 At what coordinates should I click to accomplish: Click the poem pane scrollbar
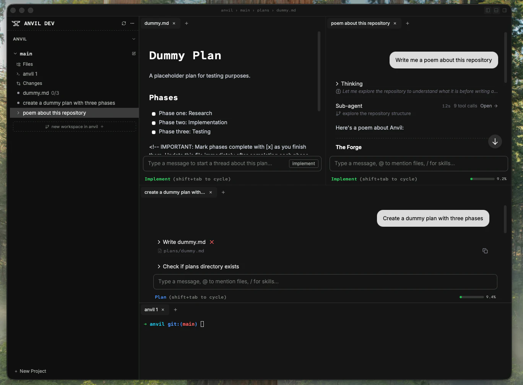pyautogui.click(x=505, y=58)
